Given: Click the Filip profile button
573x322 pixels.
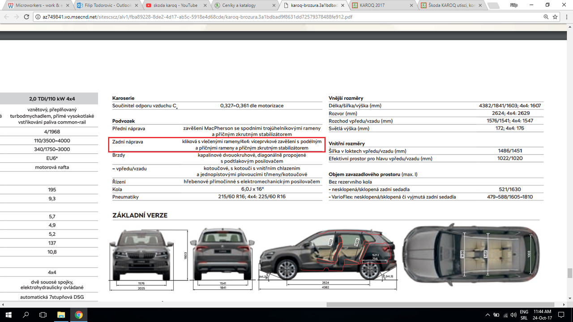Looking at the screenshot, I should 513,4.
